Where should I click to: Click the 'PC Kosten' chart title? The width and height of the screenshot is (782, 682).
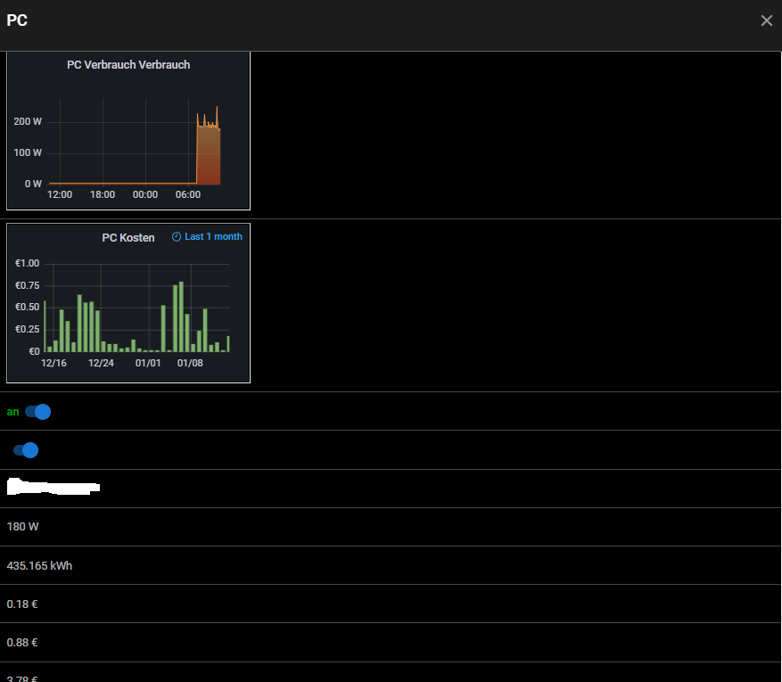click(128, 238)
